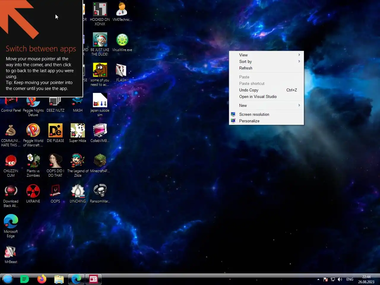Expand the New submenu
380x285 pixels.
pyautogui.click(x=266, y=105)
